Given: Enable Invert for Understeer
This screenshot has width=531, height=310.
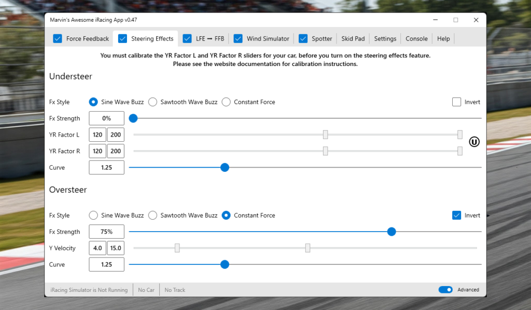Looking at the screenshot, I should tap(456, 102).
